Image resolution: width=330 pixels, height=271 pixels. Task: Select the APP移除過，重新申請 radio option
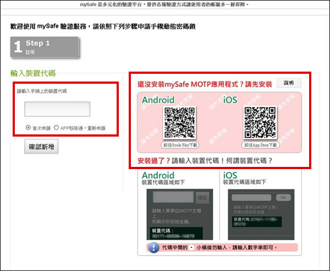tap(56, 128)
